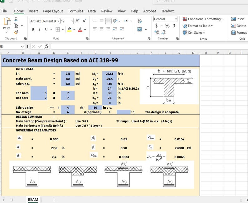This screenshot has width=248, height=203.
Task: Open Cell Styles gallery
Action: coord(194,32)
